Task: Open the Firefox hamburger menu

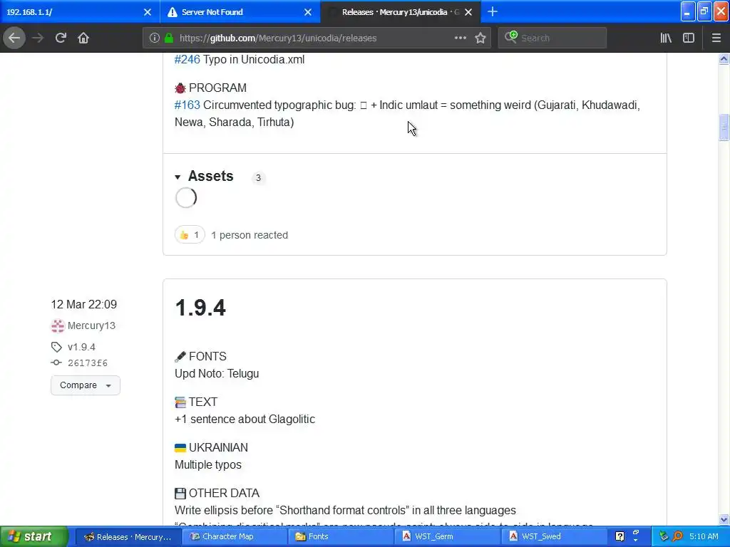Action: click(716, 38)
